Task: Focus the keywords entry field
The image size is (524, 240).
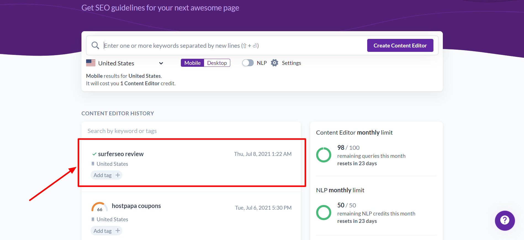Action: [x=232, y=46]
